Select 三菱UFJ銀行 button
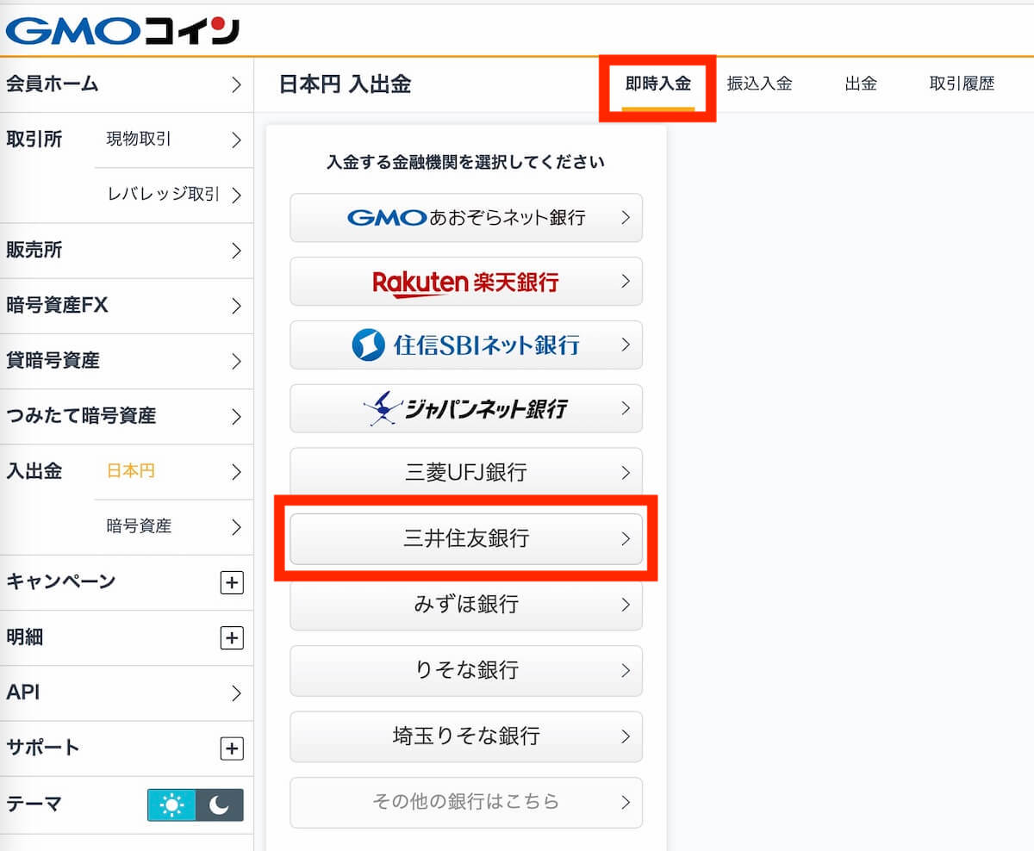1034x851 pixels. tap(466, 472)
